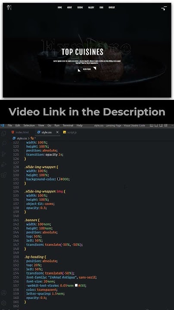Open the View menu
The image size is (174, 310).
[41, 125]
